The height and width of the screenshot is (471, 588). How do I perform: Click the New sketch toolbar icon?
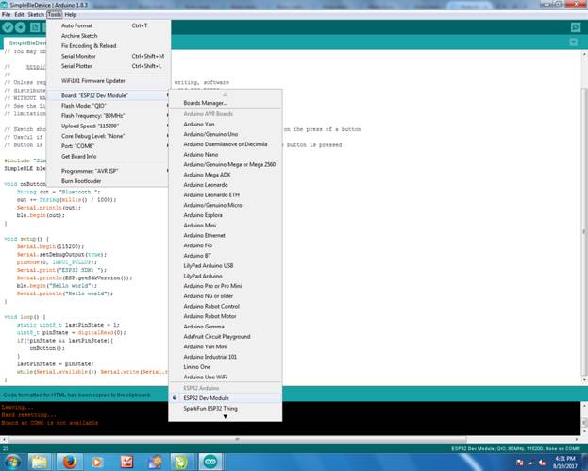coord(35,27)
